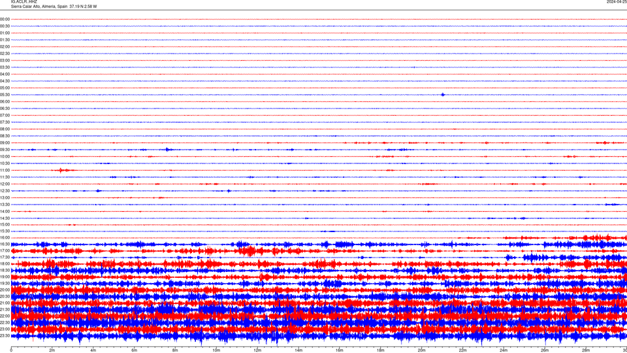Click the 18m tick label on time axis
Screen dimensions: 627x353
tap(381, 350)
